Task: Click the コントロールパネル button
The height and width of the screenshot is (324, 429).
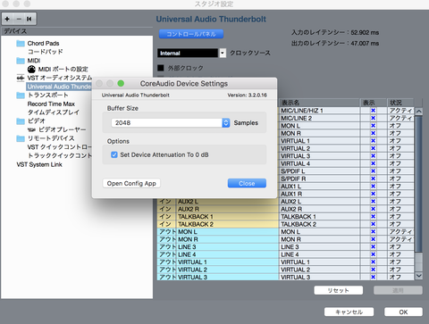Action: tap(191, 34)
